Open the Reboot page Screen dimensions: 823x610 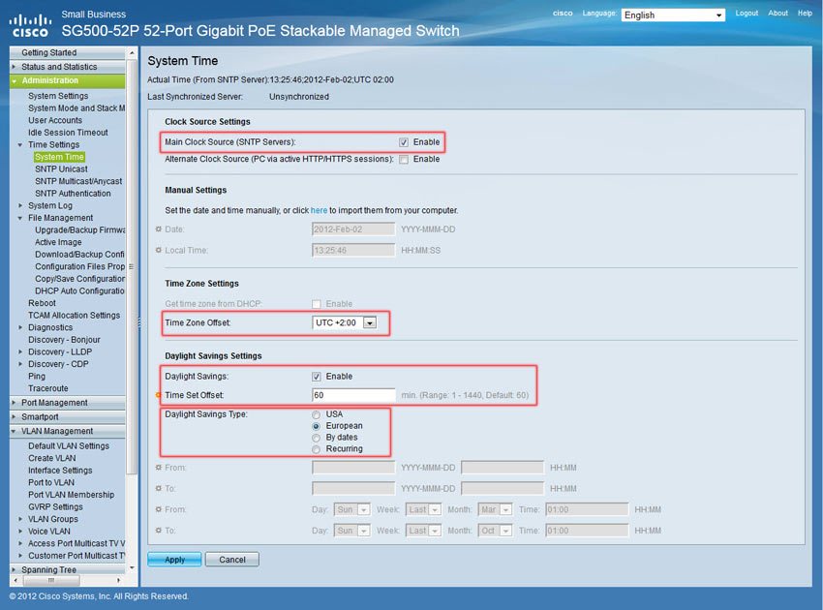pyautogui.click(x=42, y=303)
